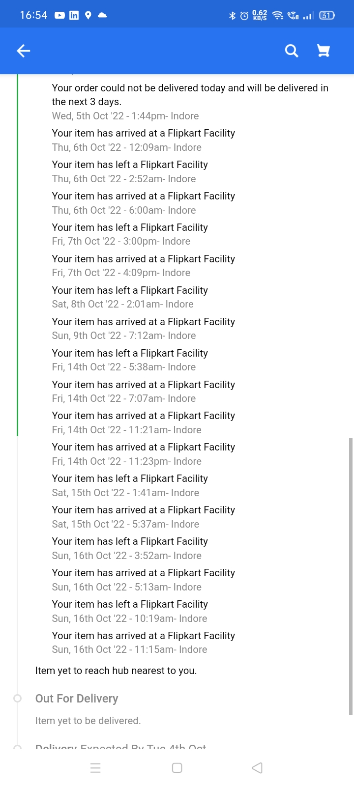This screenshot has height=786, width=354.
Task: Tap the location pin status icon
Action: 88,15
